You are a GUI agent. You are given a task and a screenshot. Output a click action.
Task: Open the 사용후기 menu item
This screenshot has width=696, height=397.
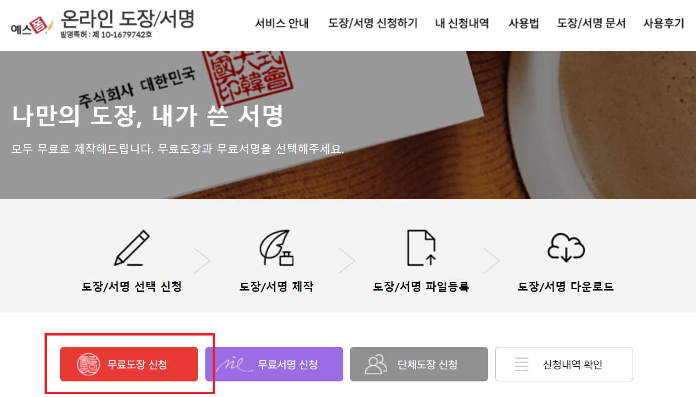pos(664,23)
